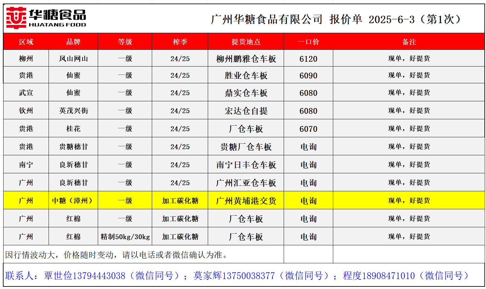
Task: Select the 一口价 column header
Action: click(308, 42)
